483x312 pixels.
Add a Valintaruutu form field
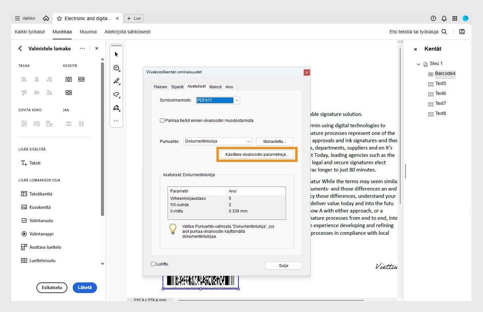37,220
